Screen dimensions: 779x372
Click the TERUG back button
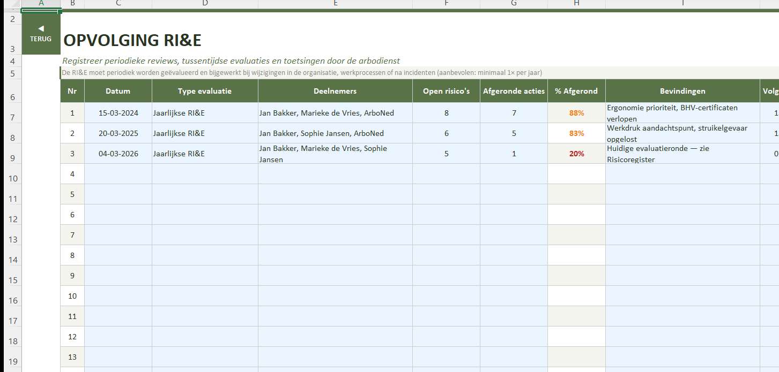[41, 34]
